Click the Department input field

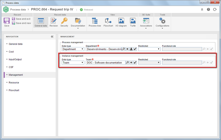104,49
